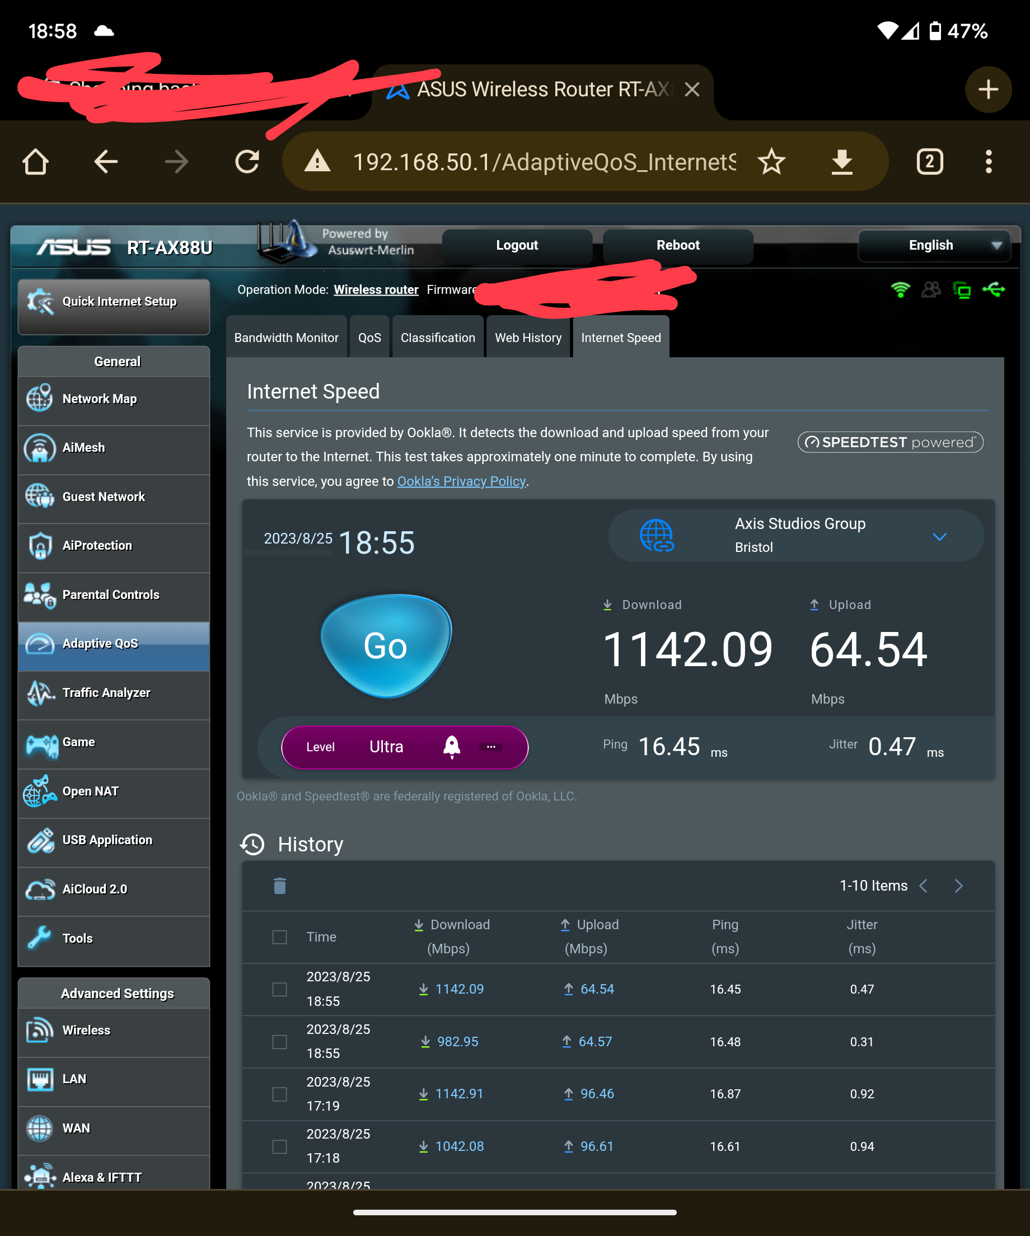Expand the Axis Studios Group server selector
This screenshot has width=1030, height=1236.
click(796, 536)
